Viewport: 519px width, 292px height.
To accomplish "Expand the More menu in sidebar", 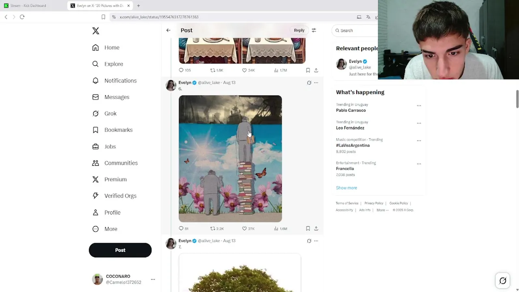I will coord(105,229).
